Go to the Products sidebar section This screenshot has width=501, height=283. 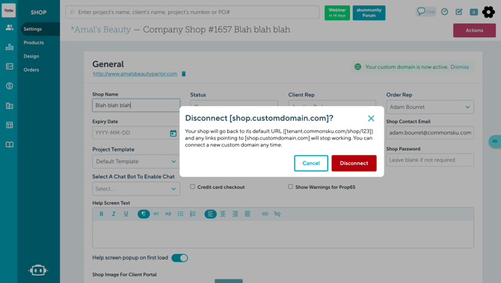coord(34,43)
